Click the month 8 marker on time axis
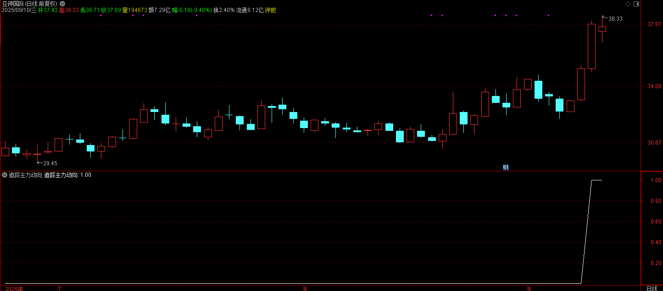Screen dimensions: 663x291 [x=305, y=289]
